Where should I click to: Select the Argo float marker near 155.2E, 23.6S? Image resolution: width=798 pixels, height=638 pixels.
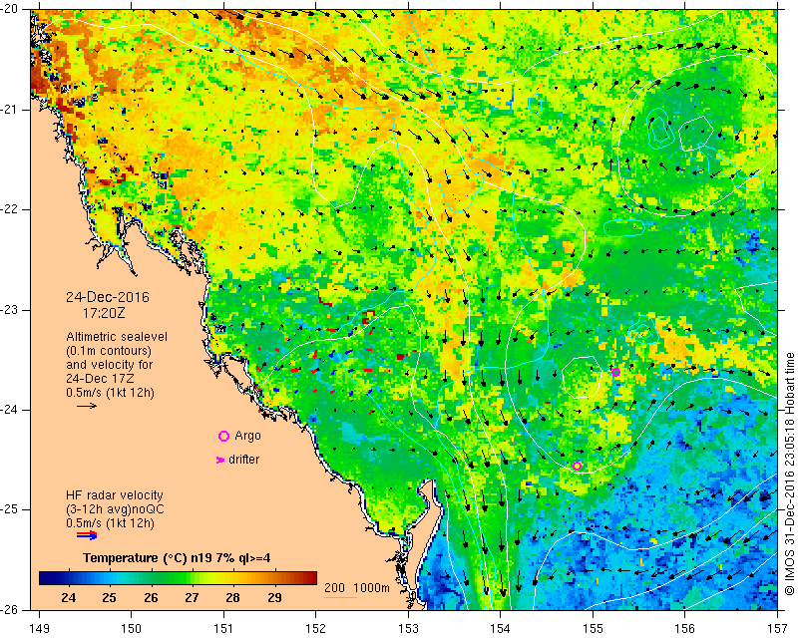point(615,373)
